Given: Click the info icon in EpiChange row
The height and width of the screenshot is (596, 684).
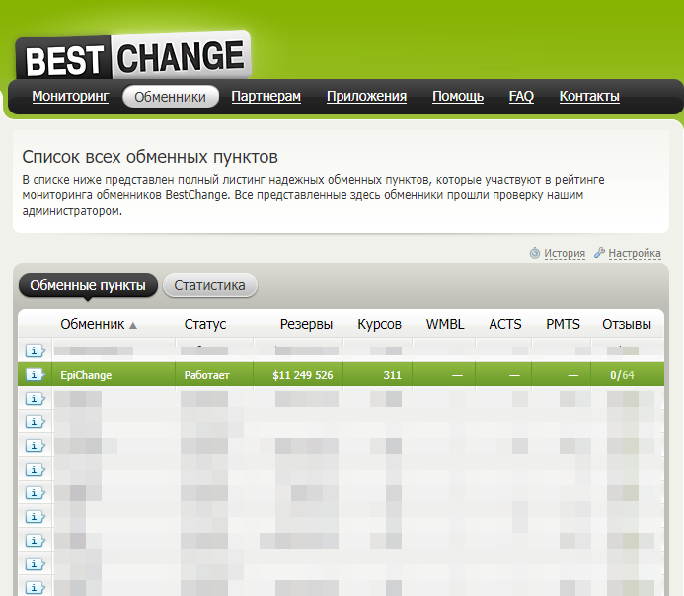Looking at the screenshot, I should tap(35, 375).
